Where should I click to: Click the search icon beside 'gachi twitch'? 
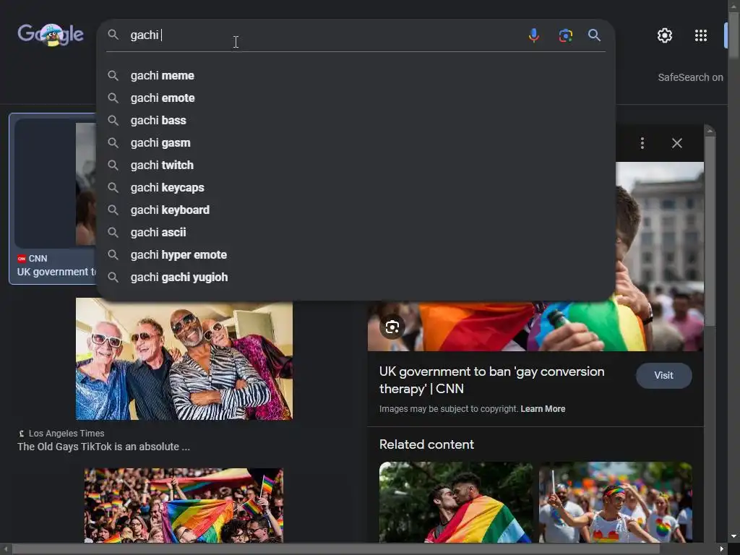113,165
